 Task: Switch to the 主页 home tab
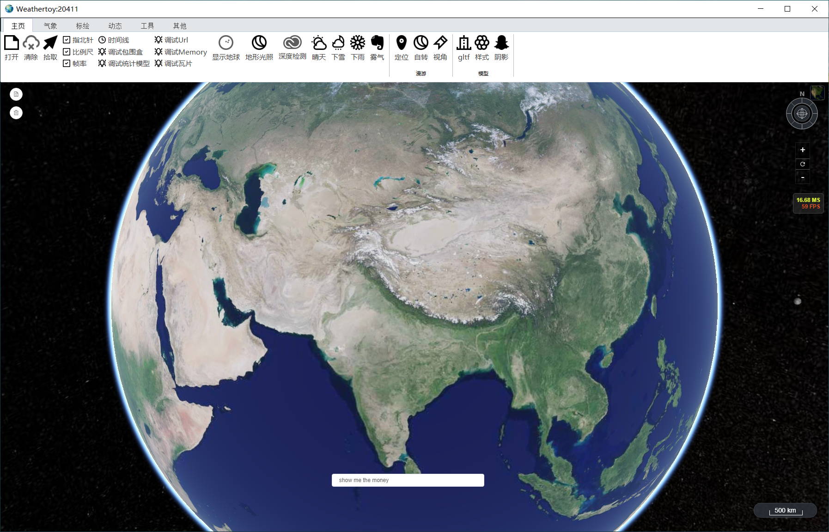18,26
